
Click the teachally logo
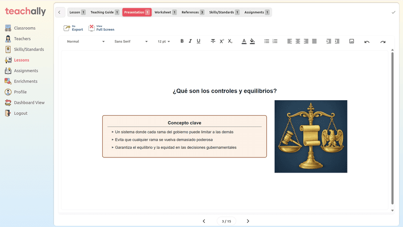[25, 11]
